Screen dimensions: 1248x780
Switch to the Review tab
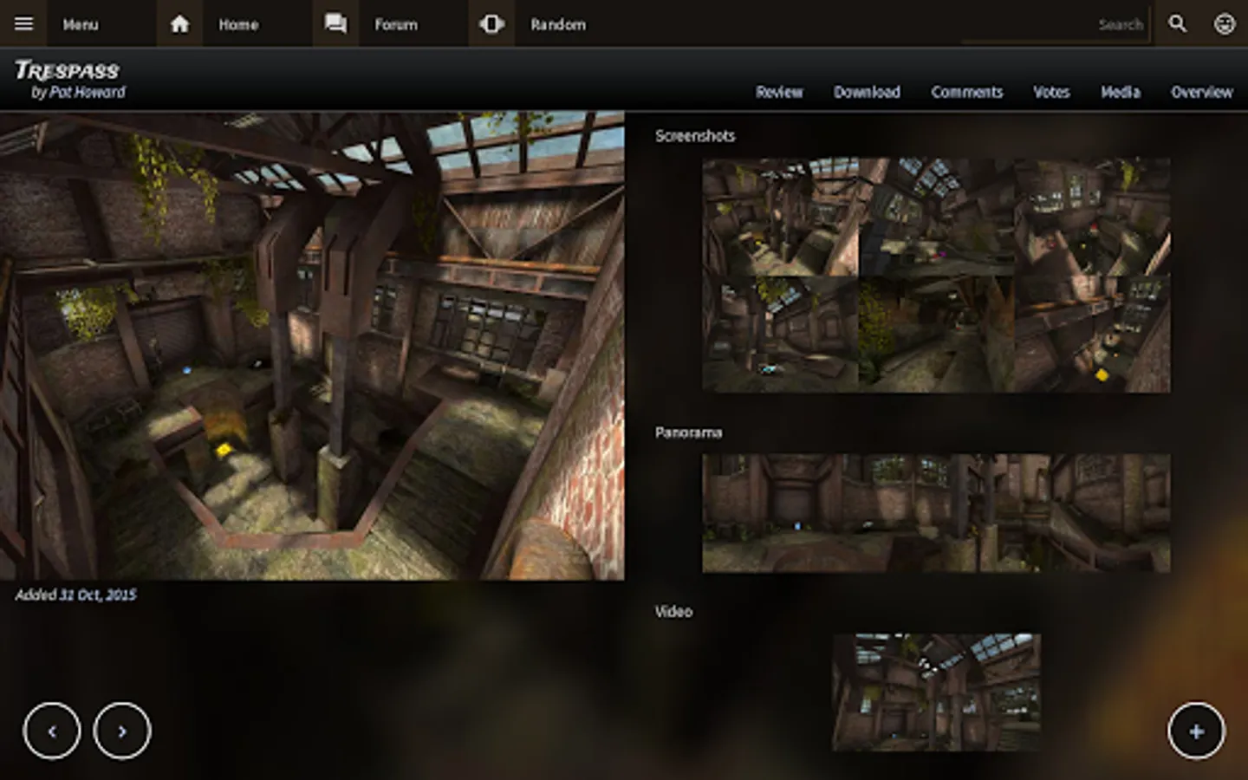(779, 92)
